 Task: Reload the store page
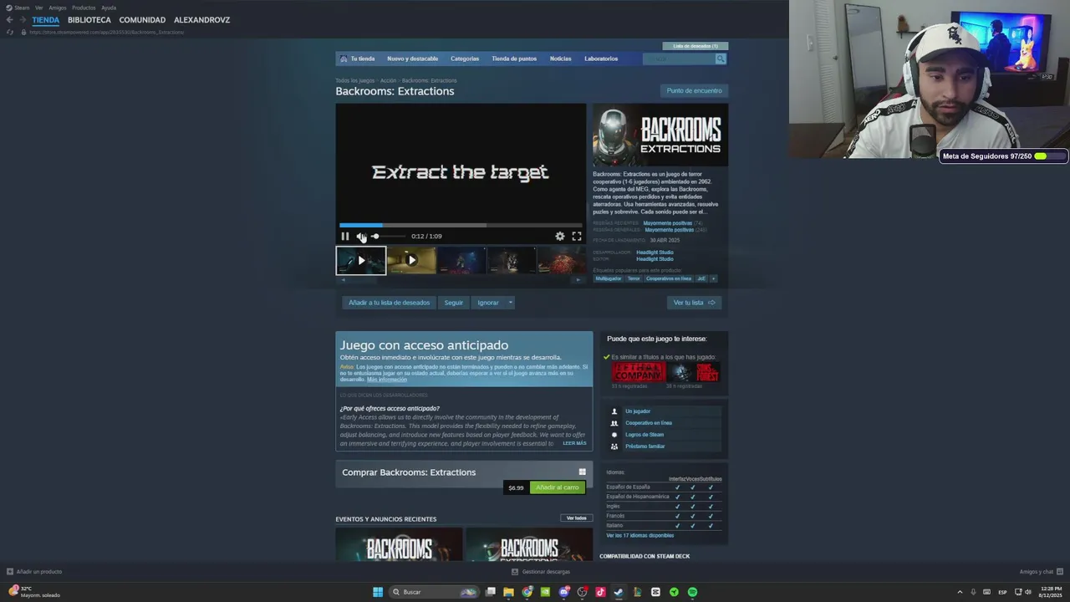pyautogui.click(x=9, y=32)
